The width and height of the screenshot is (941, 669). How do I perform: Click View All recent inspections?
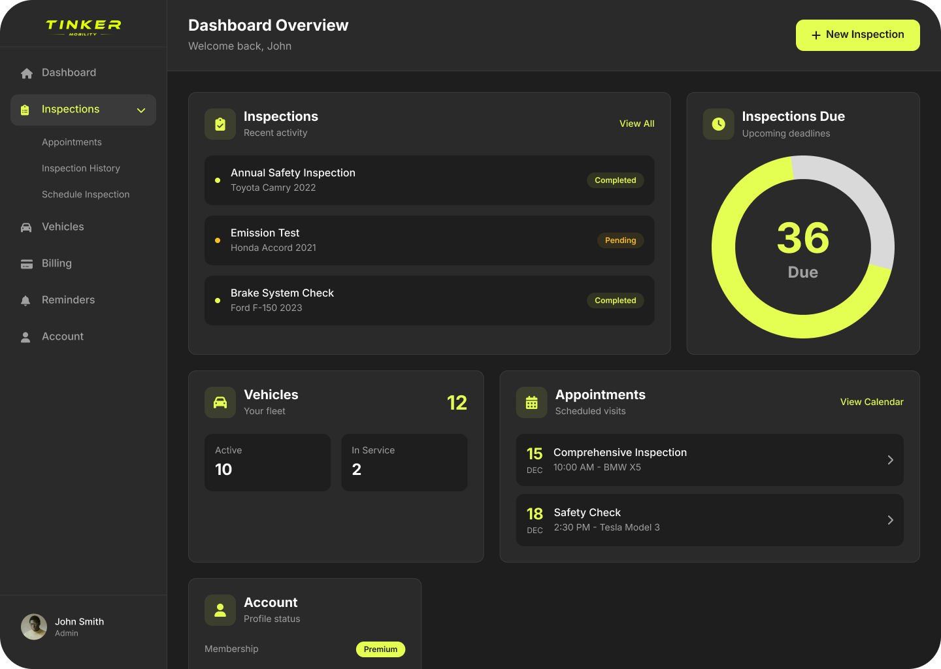coord(636,123)
